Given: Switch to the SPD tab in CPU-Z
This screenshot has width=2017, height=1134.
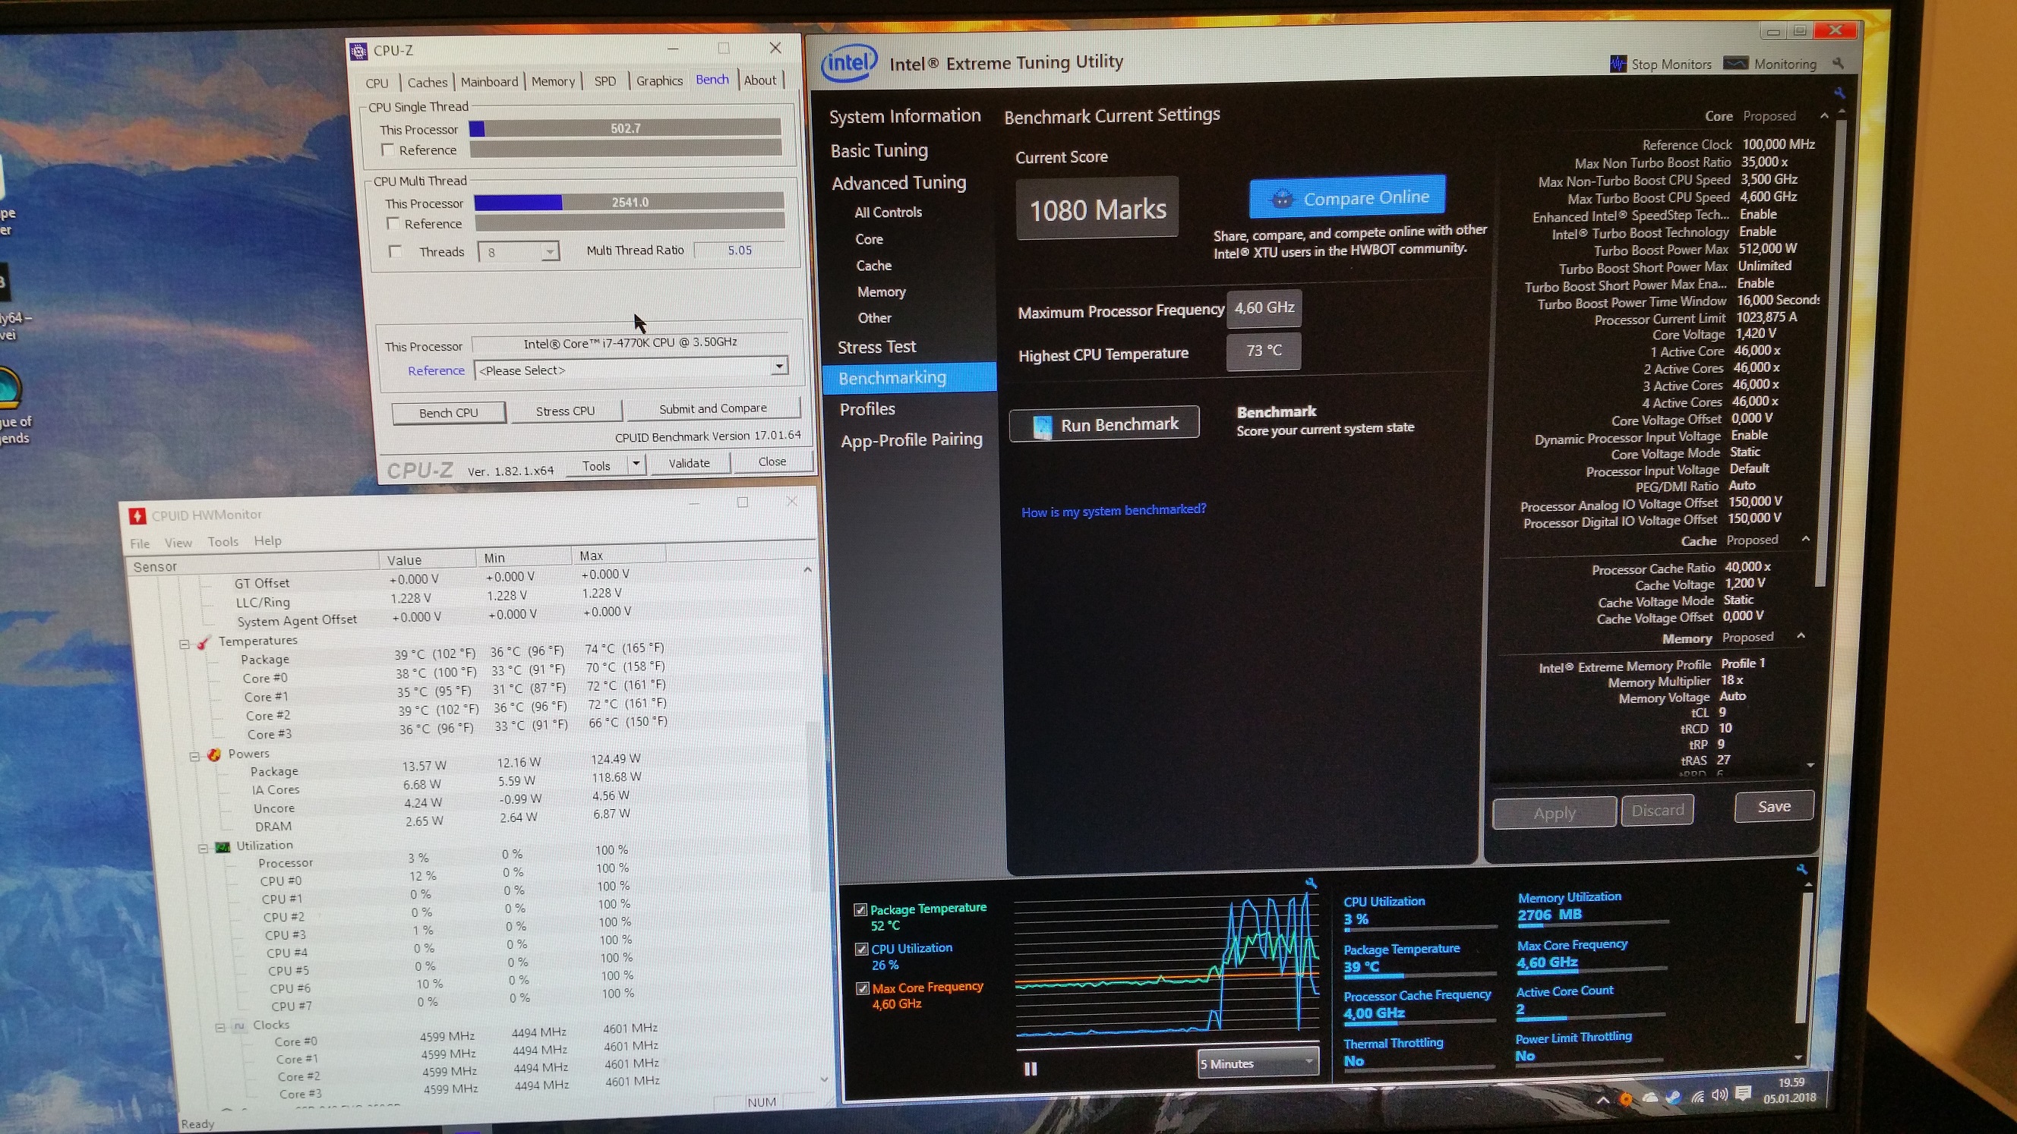Looking at the screenshot, I should pyautogui.click(x=604, y=80).
